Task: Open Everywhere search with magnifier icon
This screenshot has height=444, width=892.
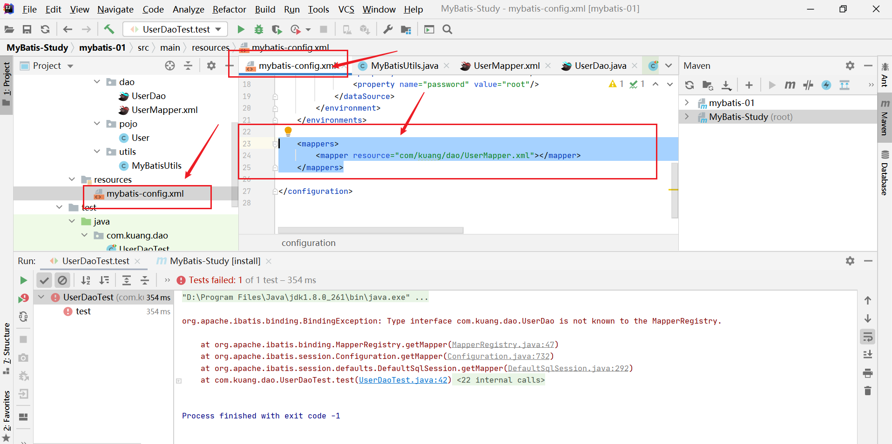Action: (446, 29)
